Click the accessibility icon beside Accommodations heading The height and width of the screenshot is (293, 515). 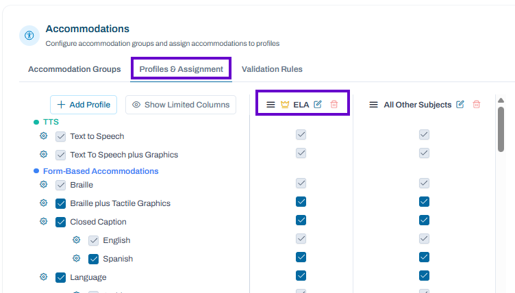coord(29,36)
